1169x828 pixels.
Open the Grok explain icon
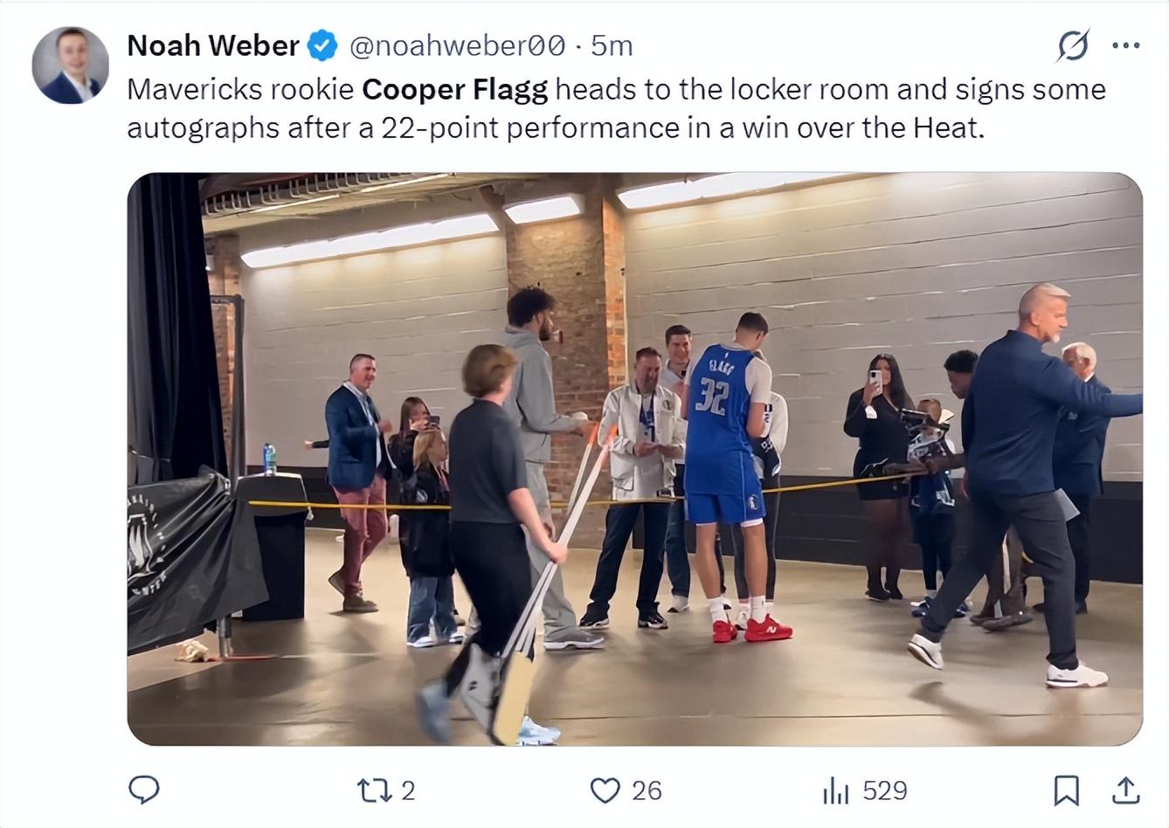pyautogui.click(x=1072, y=45)
